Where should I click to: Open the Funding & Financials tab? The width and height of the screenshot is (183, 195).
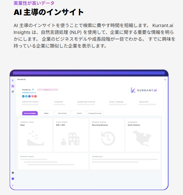pos(95,113)
